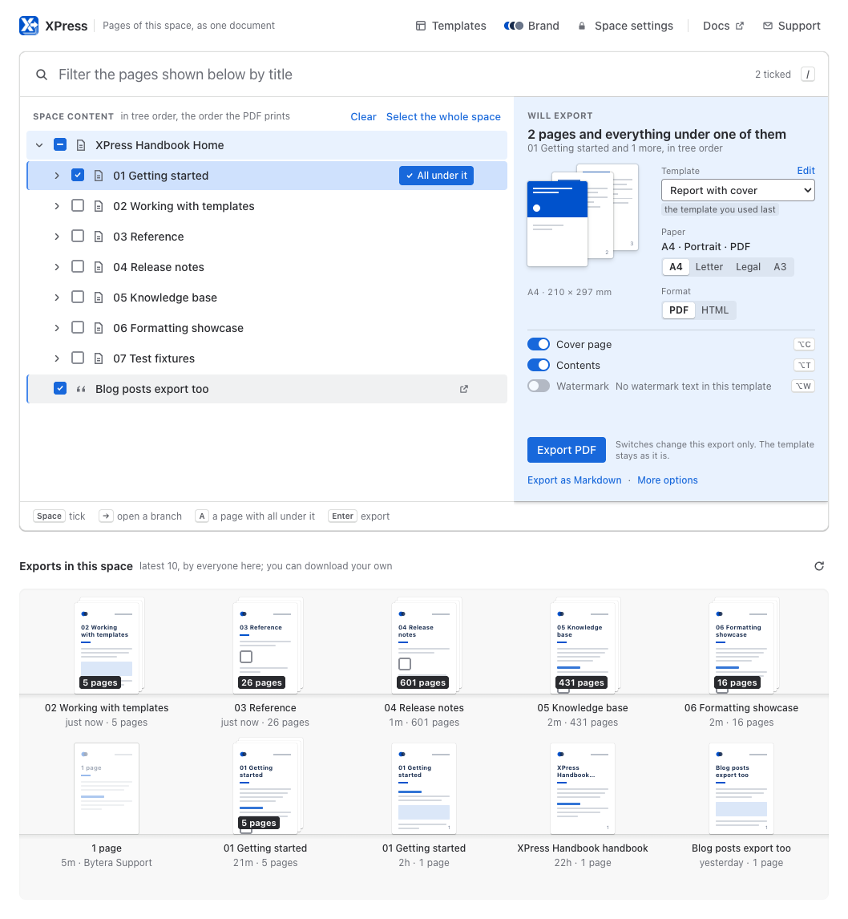Open the Report with cover template dropdown
This screenshot has height=919, width=848.
(x=738, y=191)
